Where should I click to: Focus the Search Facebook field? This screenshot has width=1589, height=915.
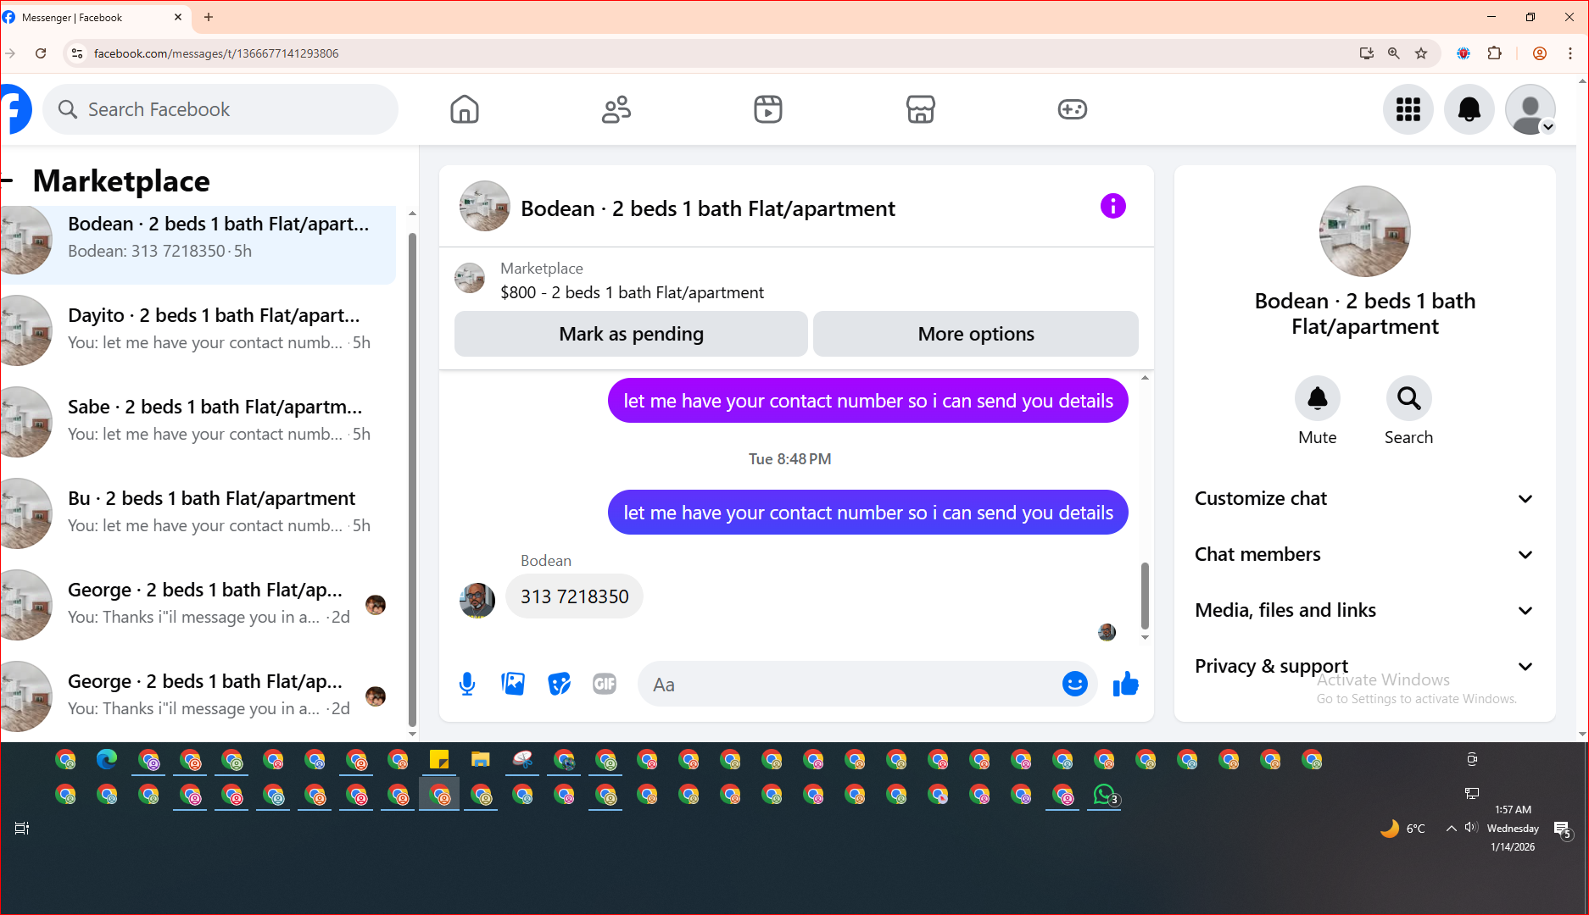220,109
